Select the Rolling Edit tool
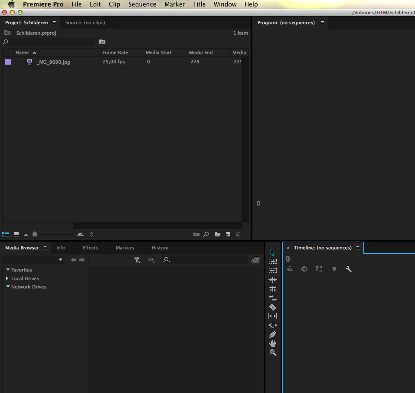Screen dimensions: 415x393 (x=273, y=288)
